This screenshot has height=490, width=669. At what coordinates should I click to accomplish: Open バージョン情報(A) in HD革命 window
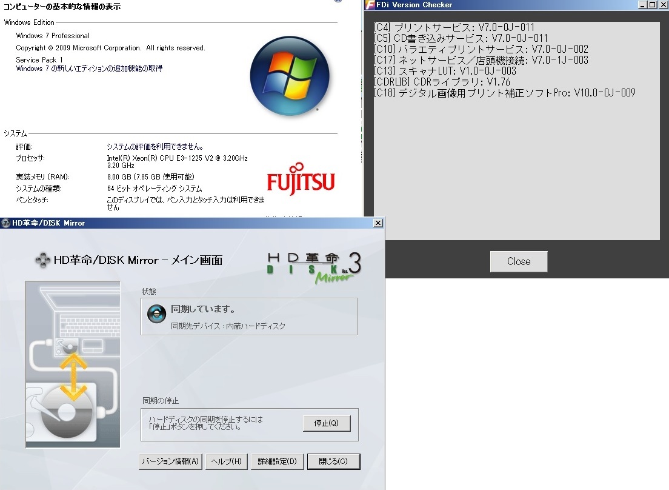click(170, 461)
